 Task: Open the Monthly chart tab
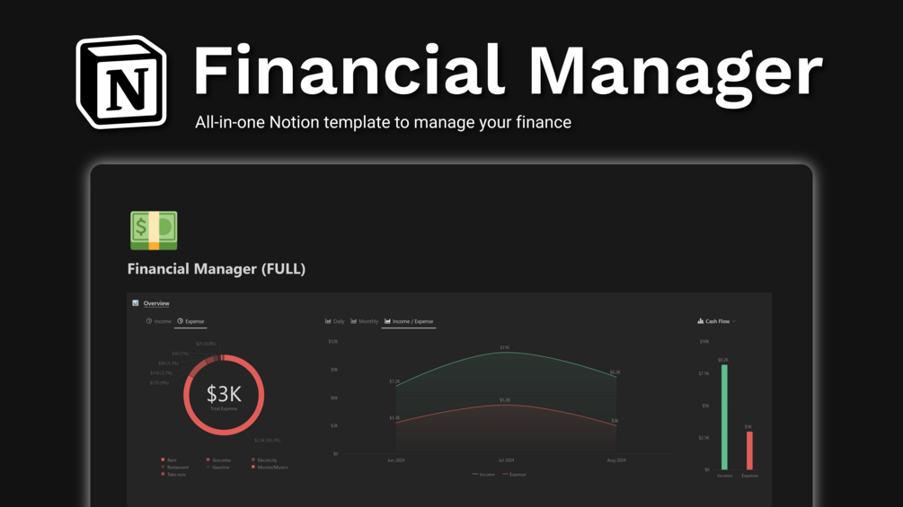[x=365, y=321]
